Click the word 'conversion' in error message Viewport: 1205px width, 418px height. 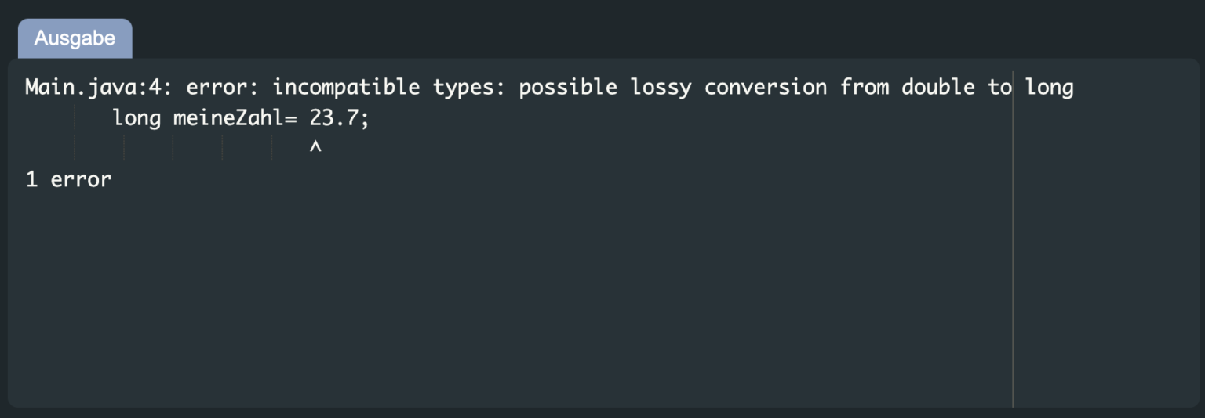pyautogui.click(x=766, y=87)
